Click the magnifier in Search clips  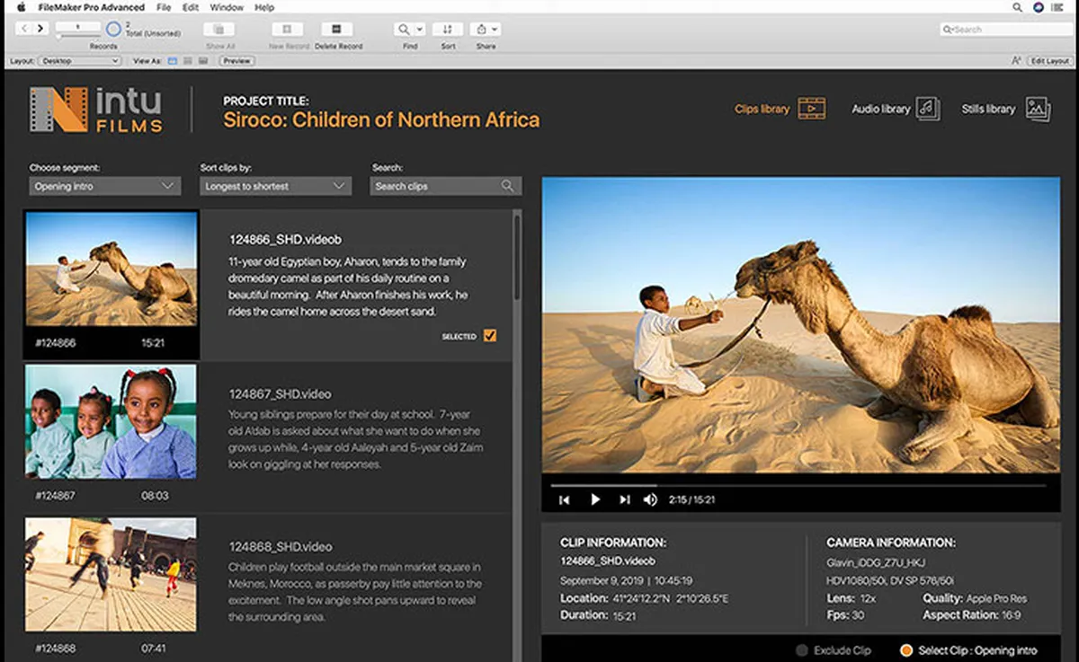(x=508, y=186)
